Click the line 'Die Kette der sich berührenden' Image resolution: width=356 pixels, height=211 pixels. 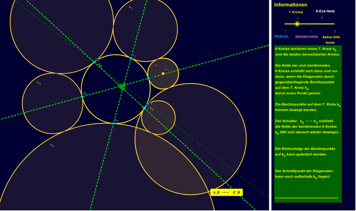[x=303, y=65]
